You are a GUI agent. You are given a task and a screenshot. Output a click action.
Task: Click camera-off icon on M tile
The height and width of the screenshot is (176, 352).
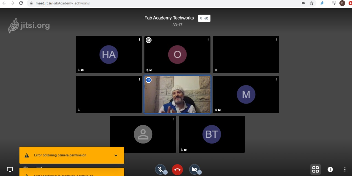point(219,110)
